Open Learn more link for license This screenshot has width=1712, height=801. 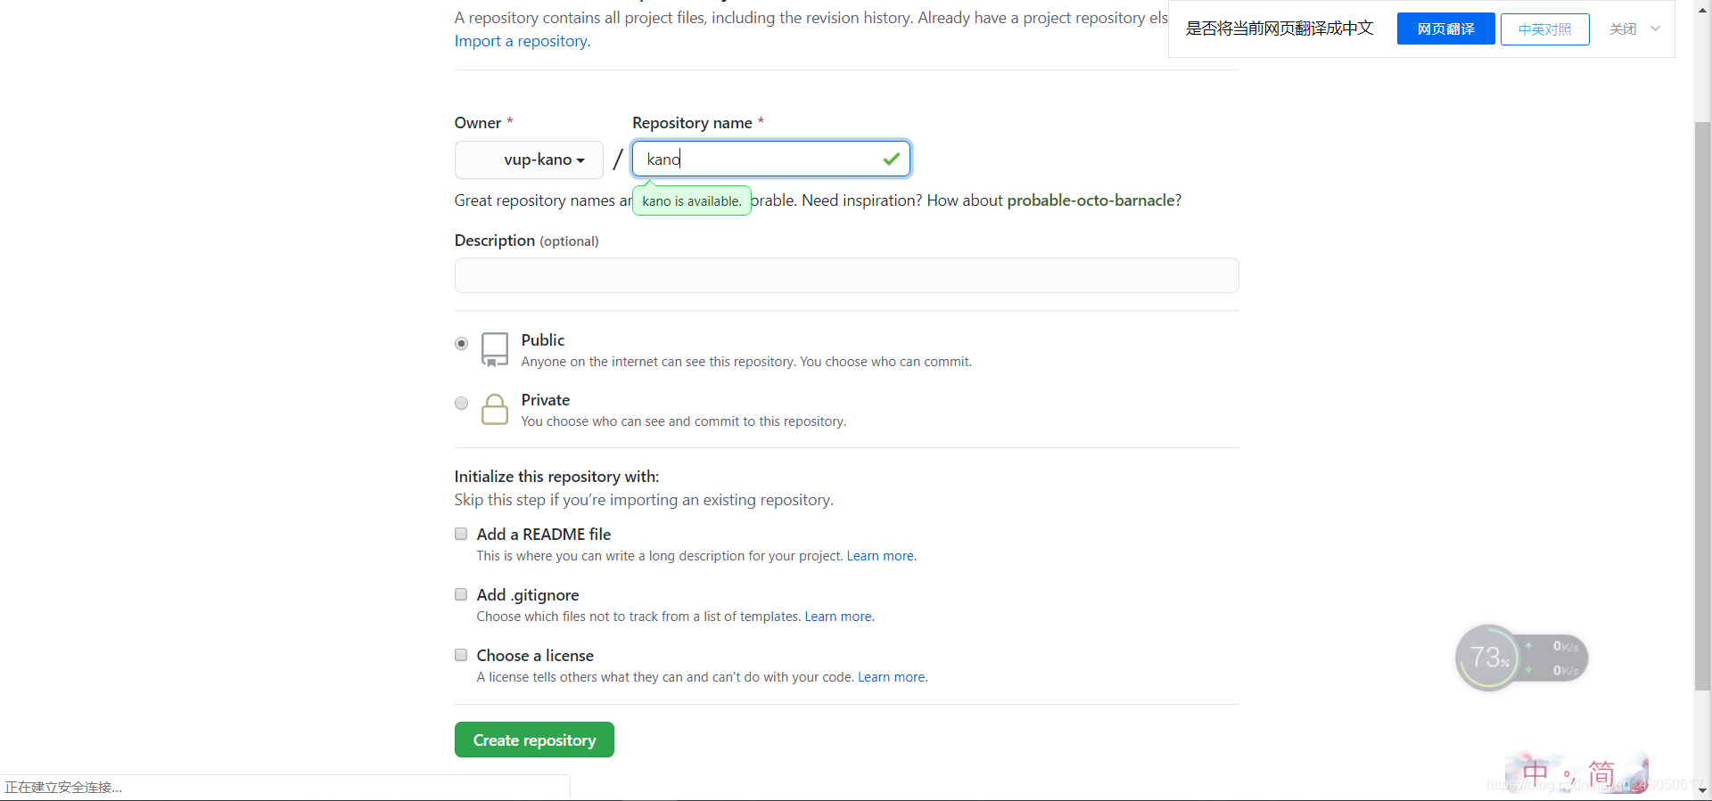pos(892,677)
